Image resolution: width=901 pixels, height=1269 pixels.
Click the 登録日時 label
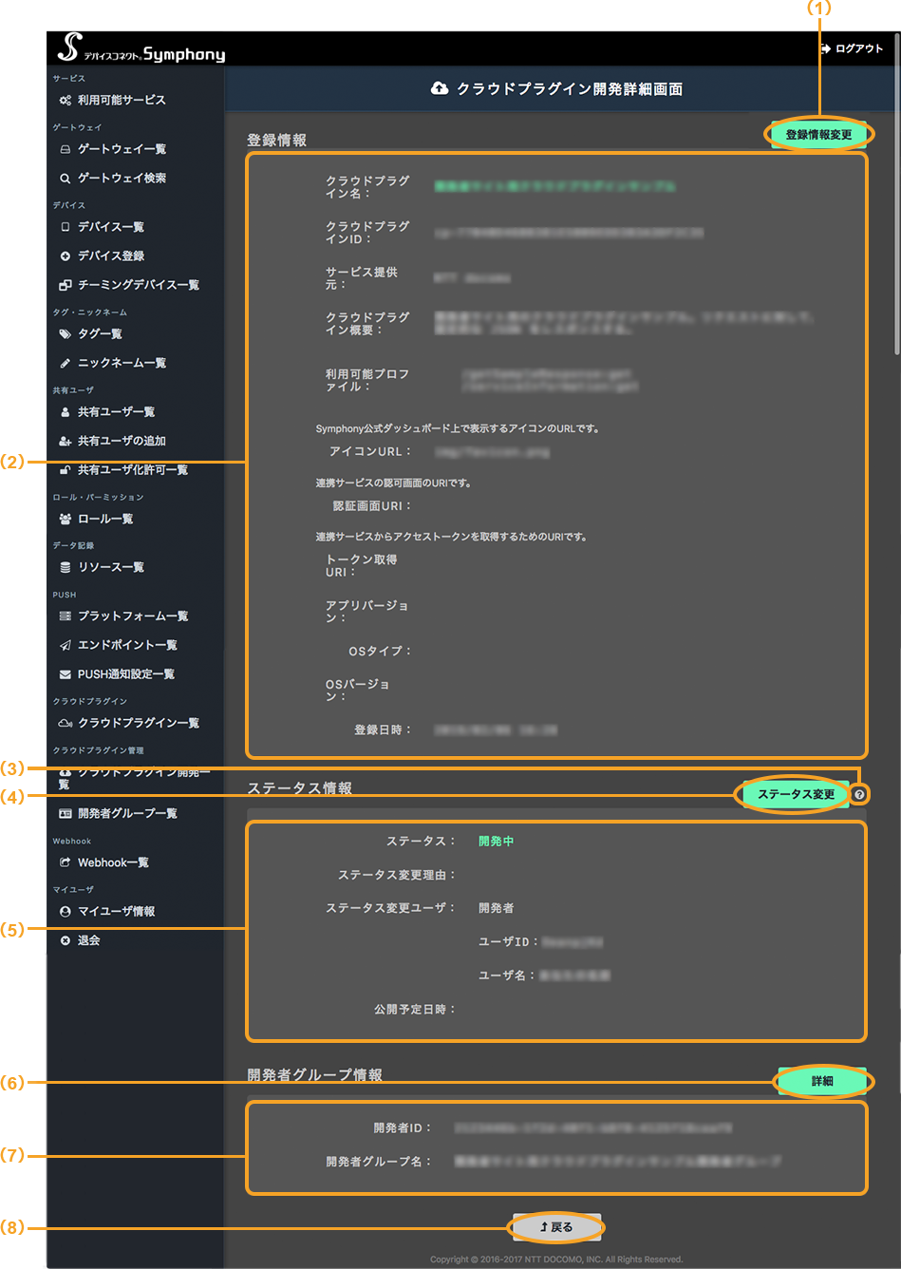[x=383, y=730]
